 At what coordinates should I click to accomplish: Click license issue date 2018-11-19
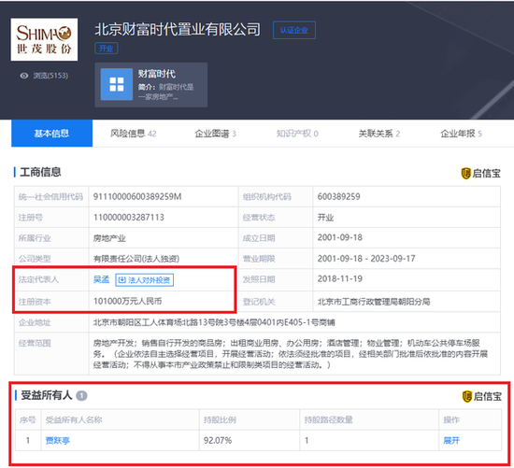point(340,279)
